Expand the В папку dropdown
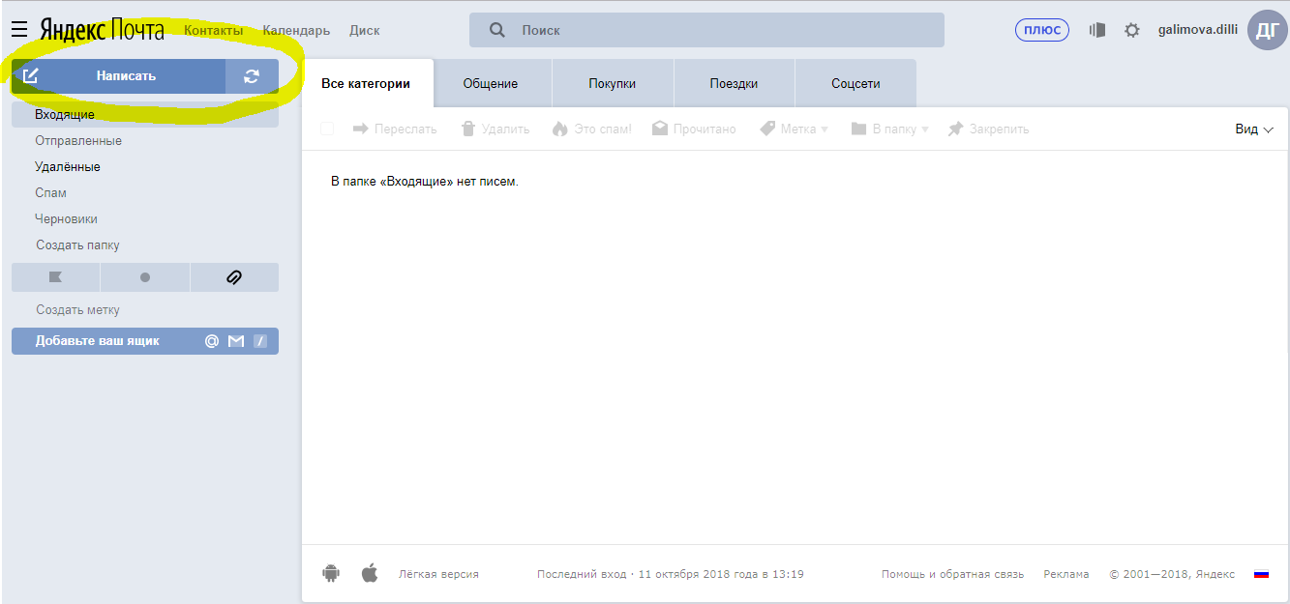The height and width of the screenshot is (604, 1290). (890, 129)
